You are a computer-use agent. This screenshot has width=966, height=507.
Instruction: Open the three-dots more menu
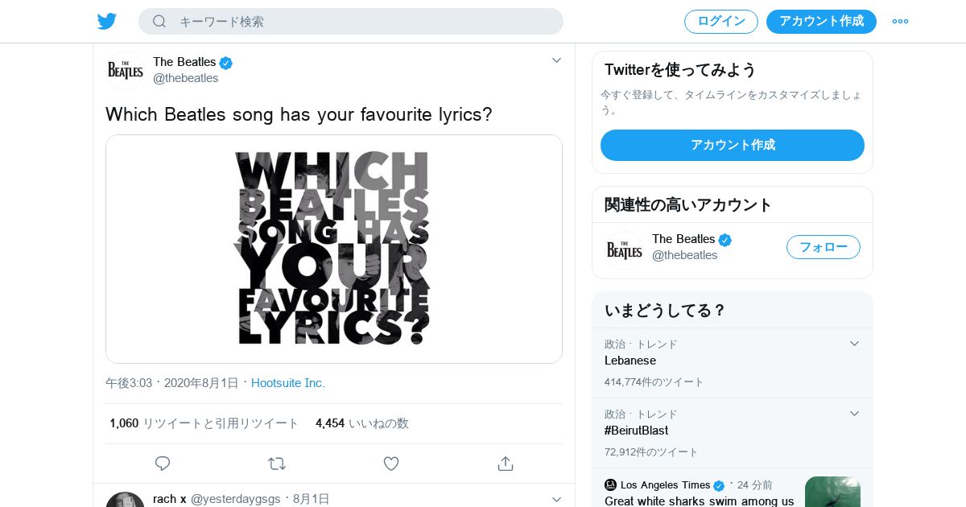click(900, 21)
